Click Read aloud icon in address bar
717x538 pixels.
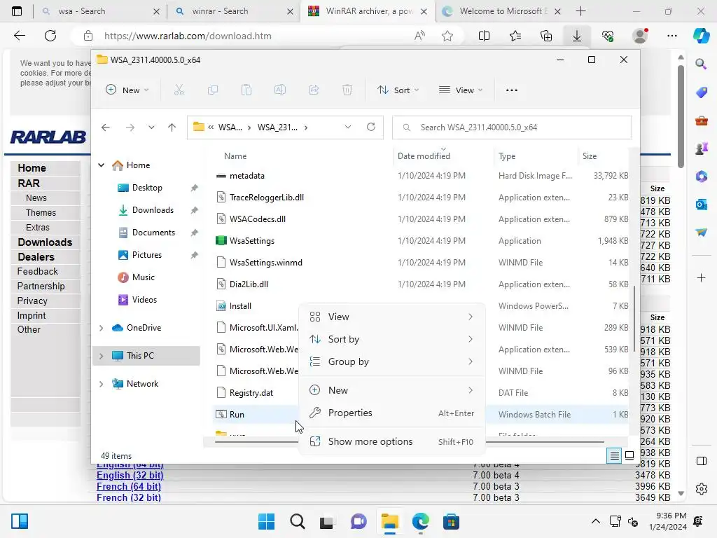(x=419, y=36)
